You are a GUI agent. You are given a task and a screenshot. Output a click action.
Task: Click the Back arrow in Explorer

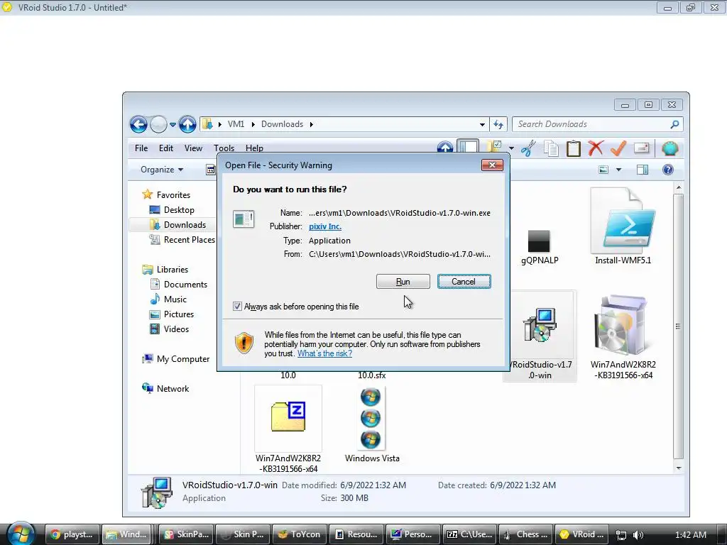click(x=138, y=124)
